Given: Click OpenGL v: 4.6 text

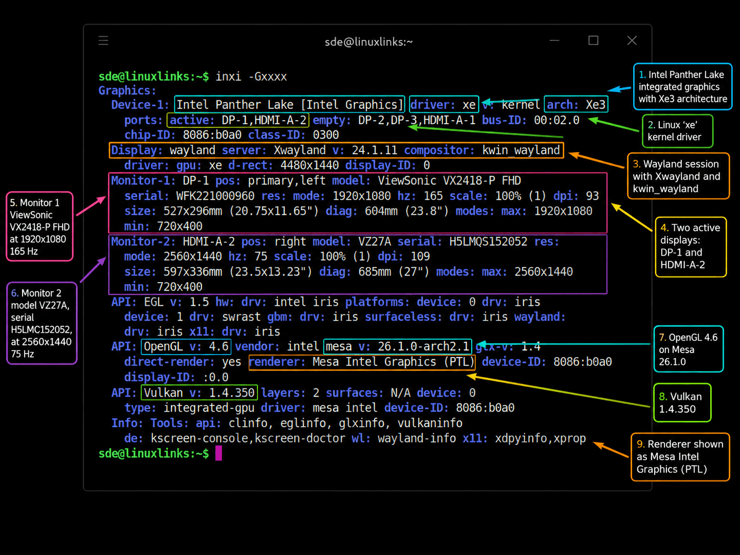Looking at the screenshot, I should coord(186,347).
